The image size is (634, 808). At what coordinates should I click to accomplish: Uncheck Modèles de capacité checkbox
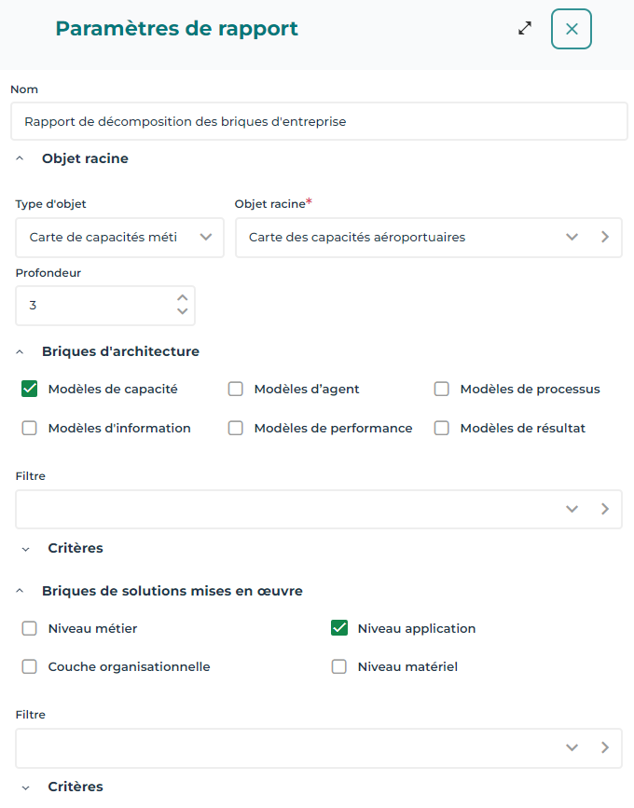tap(30, 389)
